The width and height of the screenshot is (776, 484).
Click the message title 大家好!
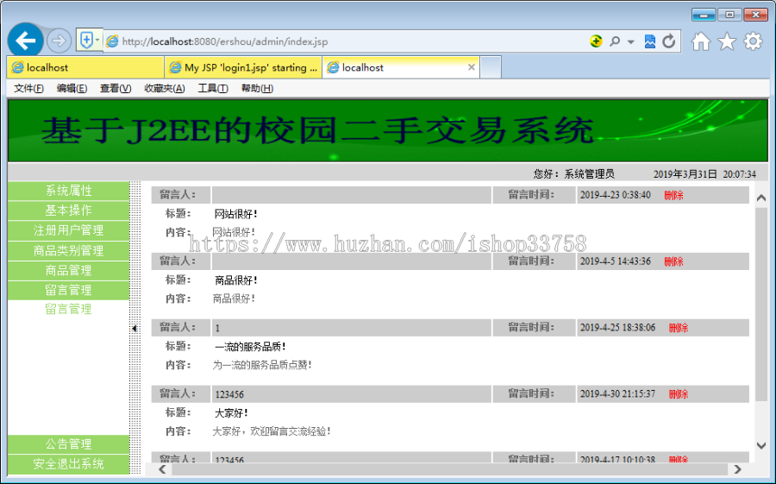tap(230, 413)
